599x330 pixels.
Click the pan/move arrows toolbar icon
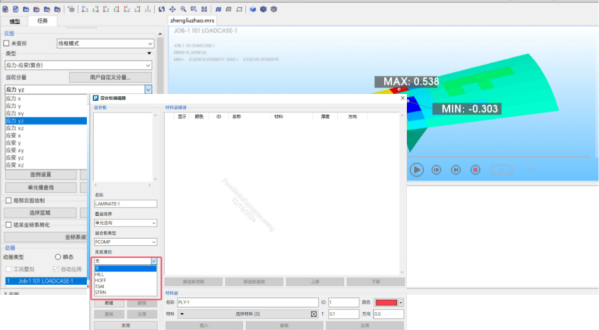[172, 9]
